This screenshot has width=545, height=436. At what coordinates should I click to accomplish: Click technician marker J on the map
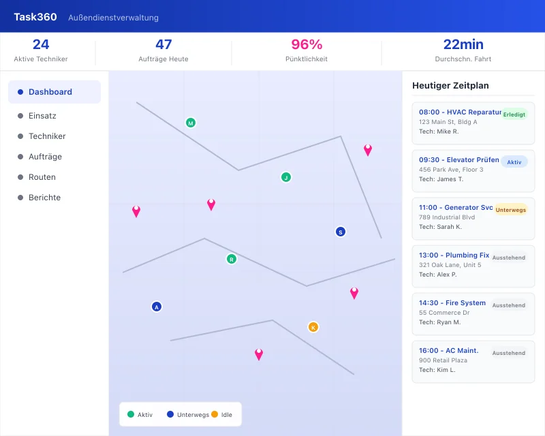click(285, 177)
